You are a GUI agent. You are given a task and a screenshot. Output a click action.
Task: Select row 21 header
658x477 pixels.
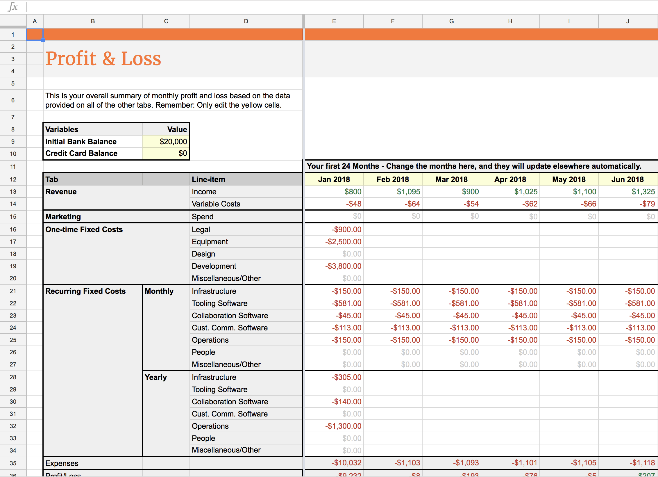[x=13, y=291]
